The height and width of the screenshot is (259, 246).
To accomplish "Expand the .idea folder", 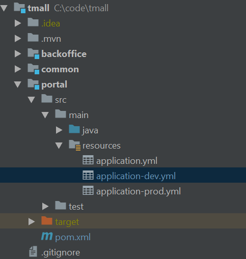I will click(x=18, y=23).
